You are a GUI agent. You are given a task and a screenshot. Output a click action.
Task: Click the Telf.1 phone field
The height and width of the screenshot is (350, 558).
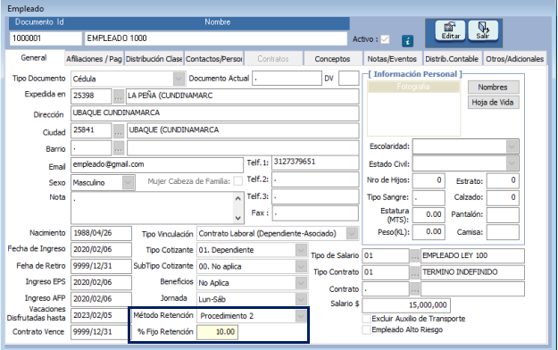(315, 162)
